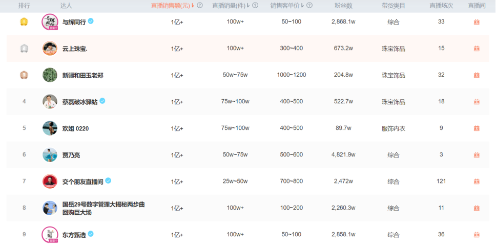Click 珠宝饰品 category for 云上珠宝.
The width and height of the screenshot is (496, 248).
(x=393, y=49)
